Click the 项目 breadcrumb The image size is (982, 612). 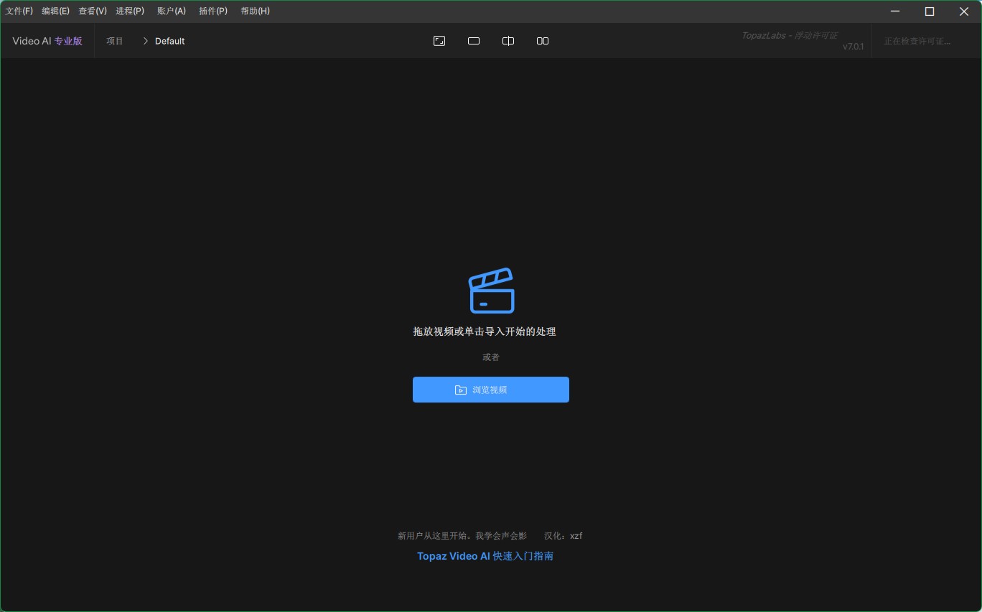(x=115, y=41)
